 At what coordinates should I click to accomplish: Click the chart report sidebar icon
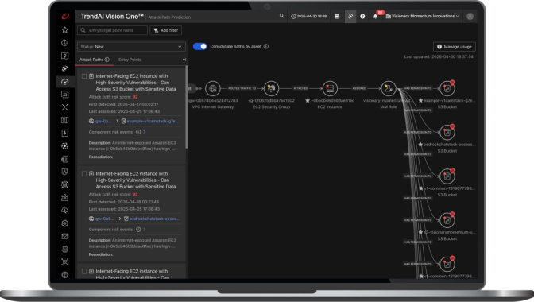tap(64, 95)
